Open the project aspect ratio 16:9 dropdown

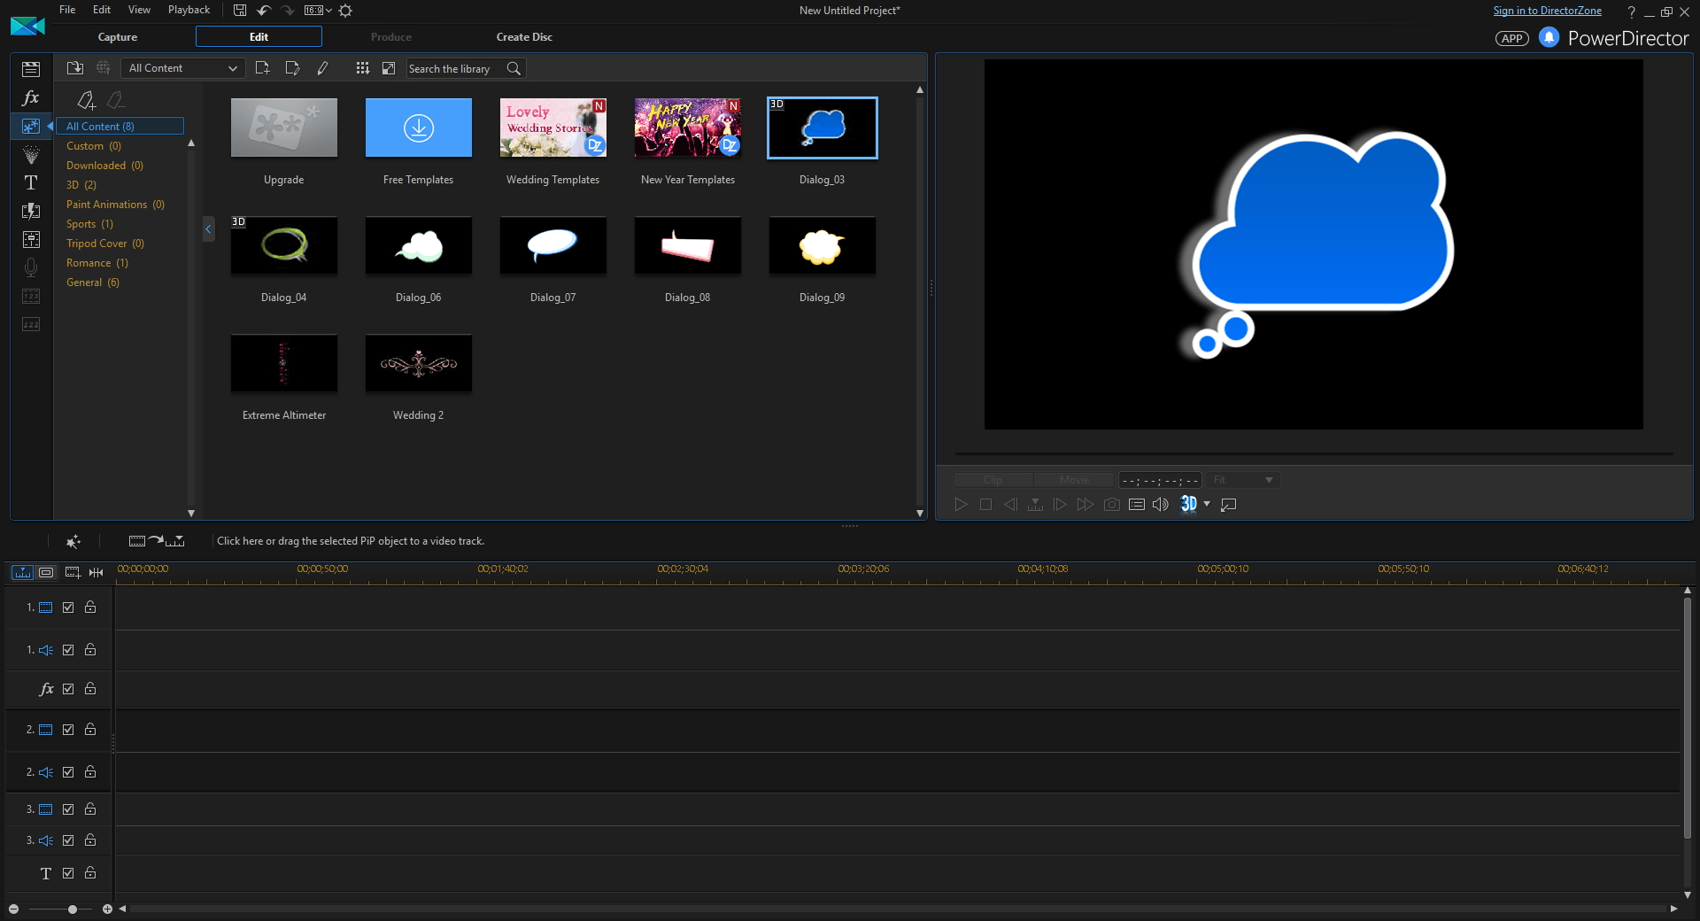tap(318, 11)
